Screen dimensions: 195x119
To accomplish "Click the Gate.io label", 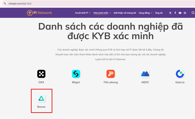I will click(x=180, y=82).
